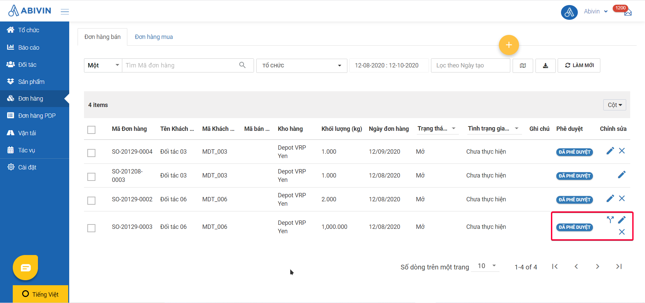Open Vận tải in sidebar

point(35,133)
